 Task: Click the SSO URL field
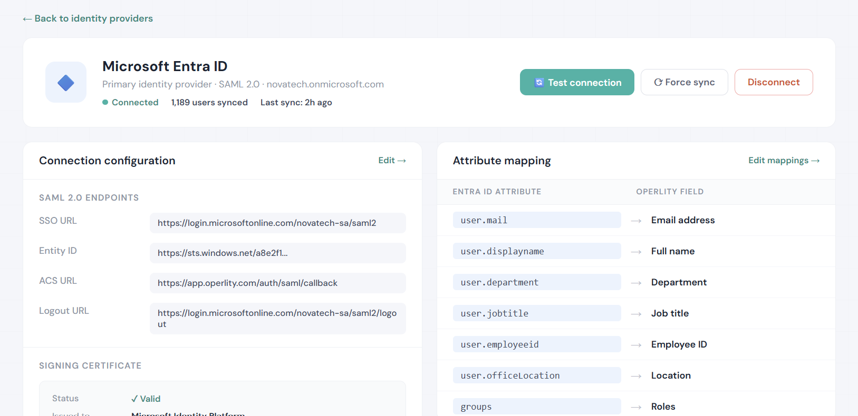coord(277,223)
